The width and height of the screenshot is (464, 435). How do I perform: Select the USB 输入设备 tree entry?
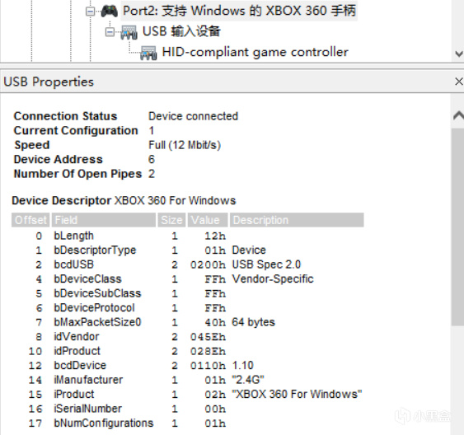[x=181, y=31]
